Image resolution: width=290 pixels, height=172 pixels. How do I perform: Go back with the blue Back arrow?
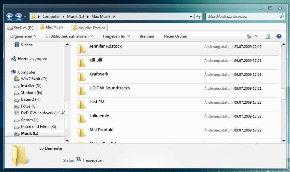tap(10, 17)
